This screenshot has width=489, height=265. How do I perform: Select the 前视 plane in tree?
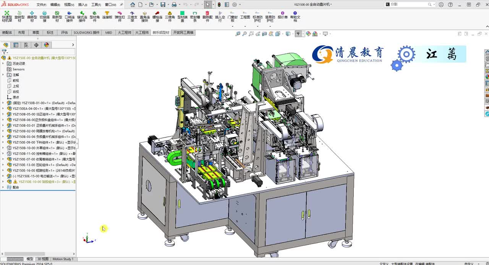coord(13,81)
